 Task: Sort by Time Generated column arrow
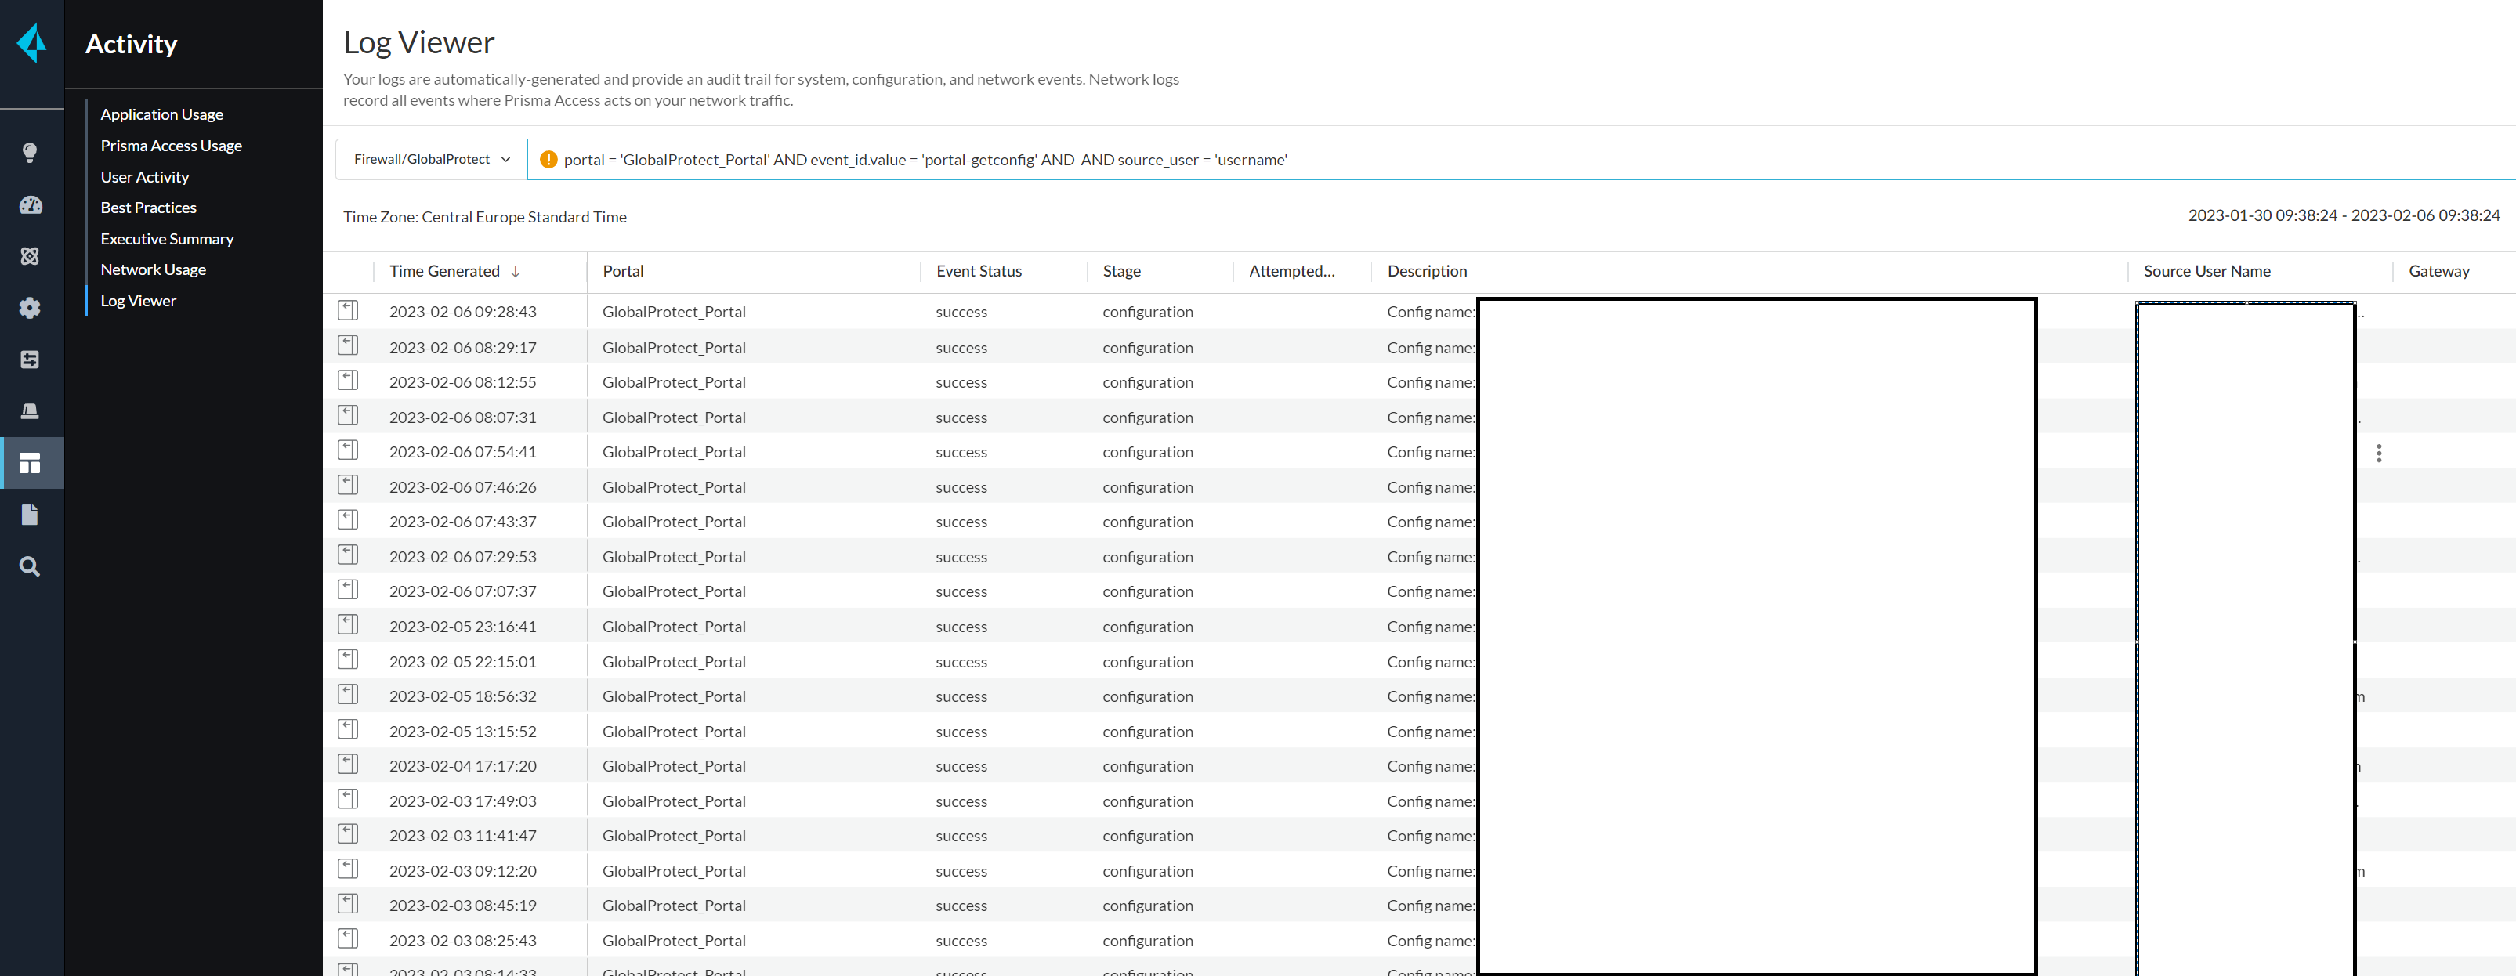[516, 271]
